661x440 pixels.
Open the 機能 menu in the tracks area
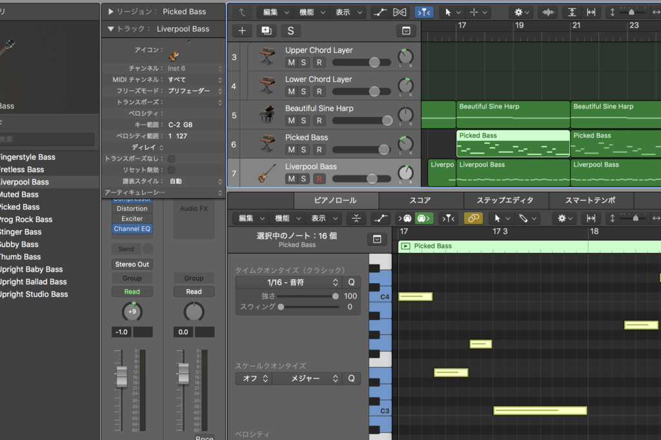(312, 12)
